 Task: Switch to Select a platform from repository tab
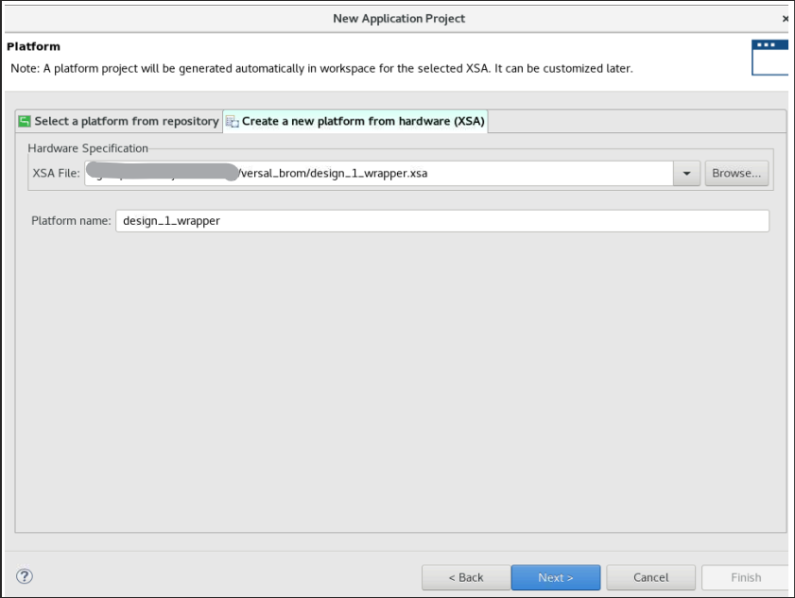click(x=118, y=121)
